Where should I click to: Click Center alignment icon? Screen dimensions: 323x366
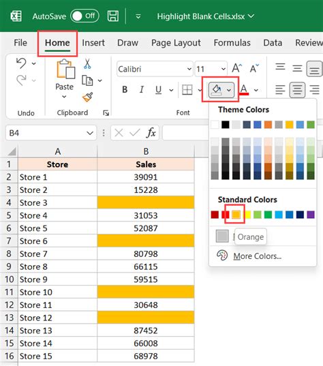(x=297, y=90)
